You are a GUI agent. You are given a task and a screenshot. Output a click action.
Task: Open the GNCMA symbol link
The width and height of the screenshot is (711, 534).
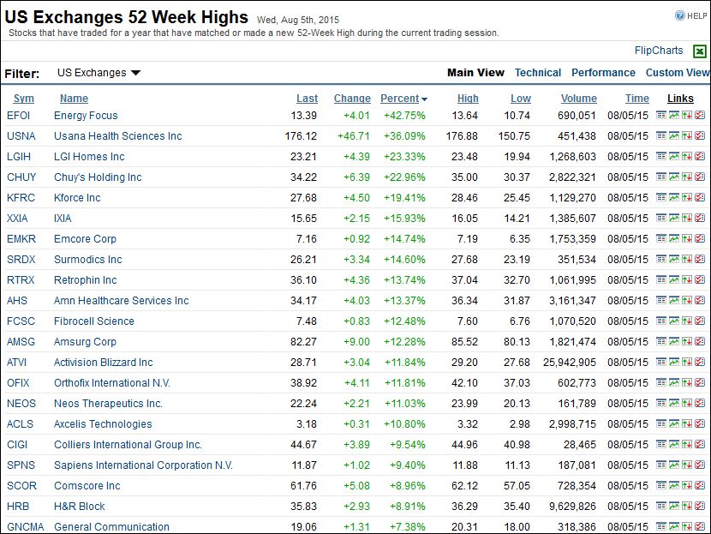click(26, 527)
